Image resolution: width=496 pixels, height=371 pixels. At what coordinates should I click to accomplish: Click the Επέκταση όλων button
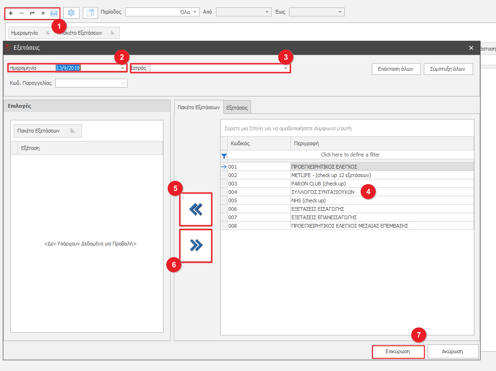click(x=396, y=69)
